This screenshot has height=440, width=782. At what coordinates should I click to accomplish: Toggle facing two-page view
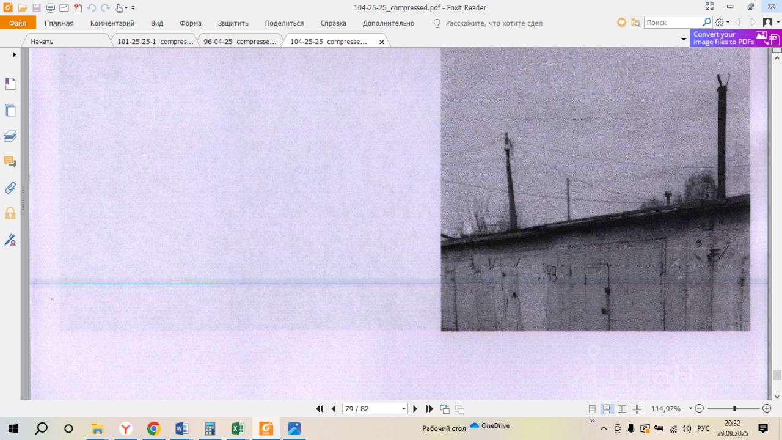(x=622, y=409)
